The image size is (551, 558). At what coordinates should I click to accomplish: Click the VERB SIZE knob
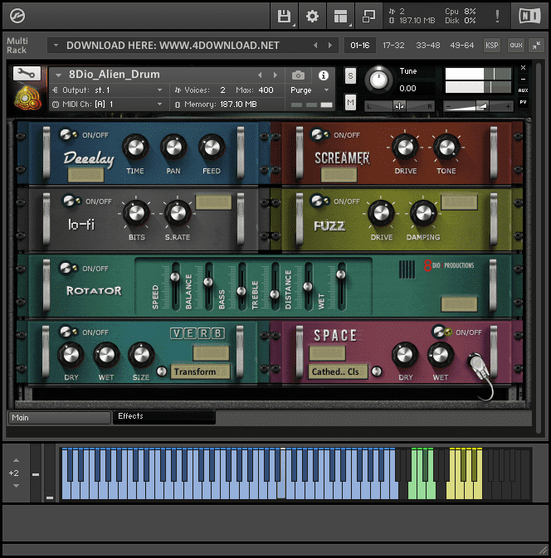[141, 355]
